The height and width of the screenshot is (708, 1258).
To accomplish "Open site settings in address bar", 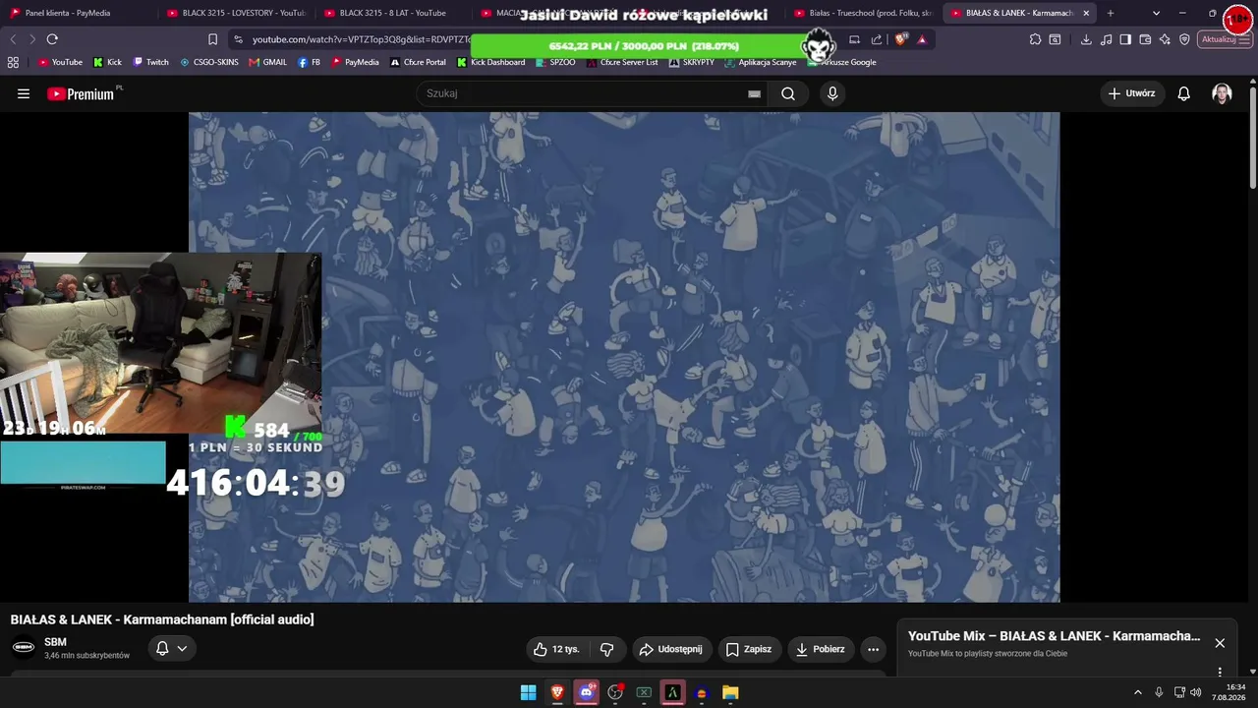I will coord(237,39).
